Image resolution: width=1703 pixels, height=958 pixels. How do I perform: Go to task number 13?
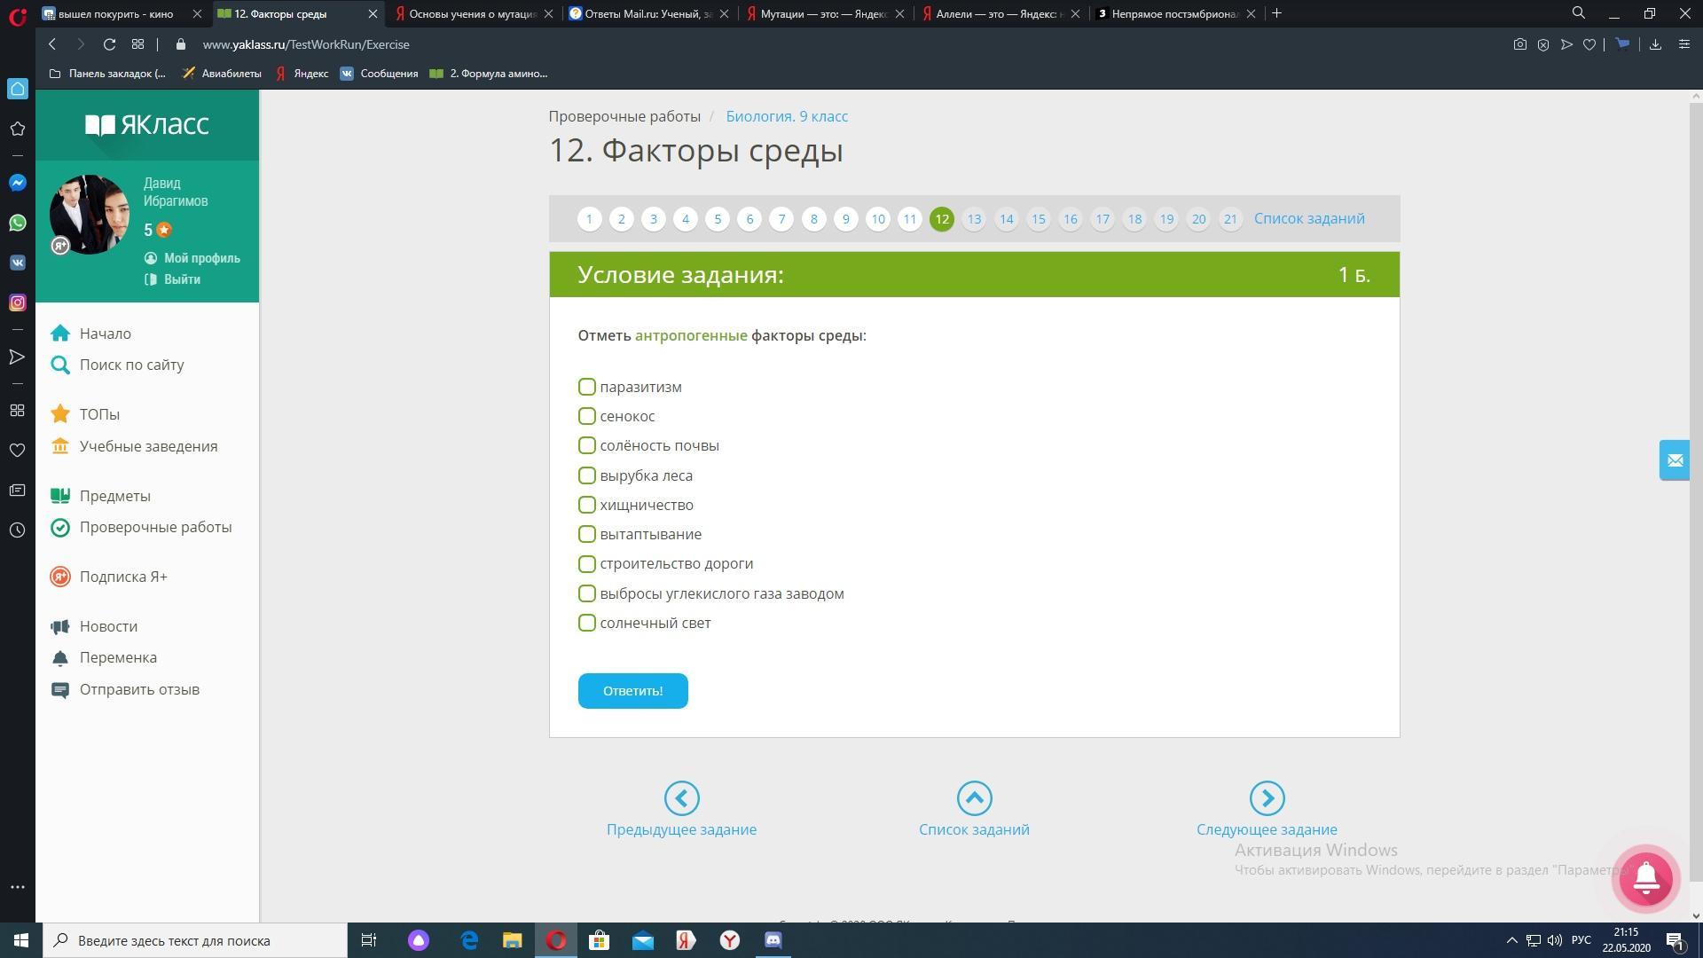click(x=974, y=219)
